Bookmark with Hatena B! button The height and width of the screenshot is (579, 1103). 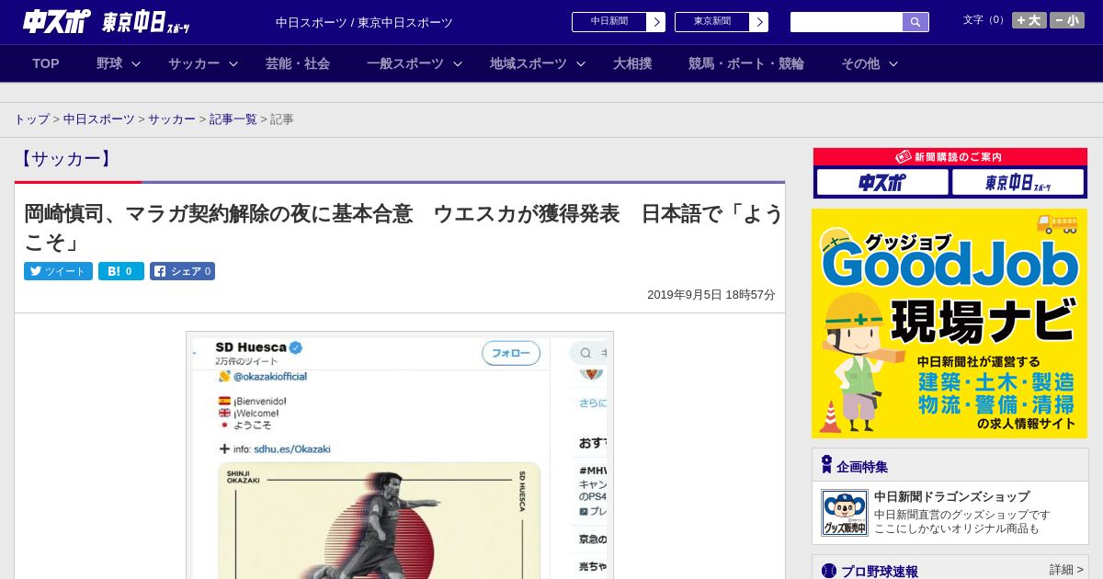click(x=121, y=271)
